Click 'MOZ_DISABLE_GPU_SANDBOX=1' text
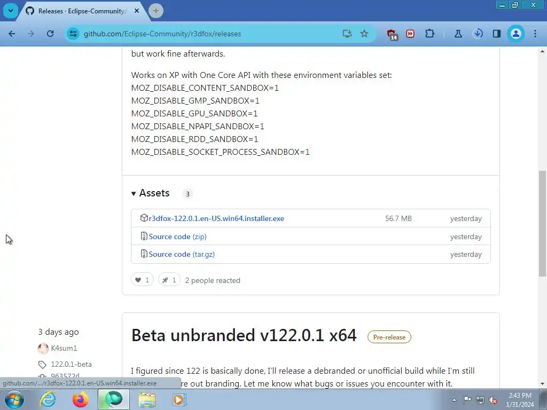The height and width of the screenshot is (410, 547). tap(194, 114)
